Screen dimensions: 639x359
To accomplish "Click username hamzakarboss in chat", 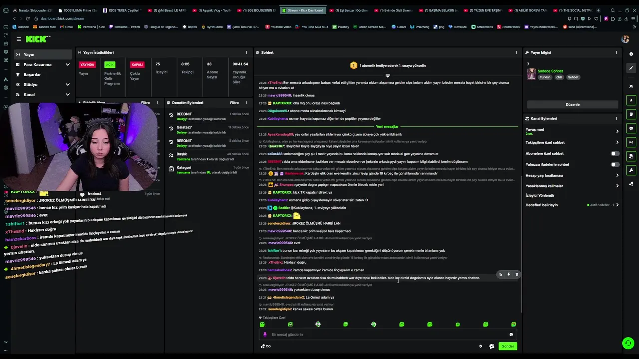I will coord(279,270).
